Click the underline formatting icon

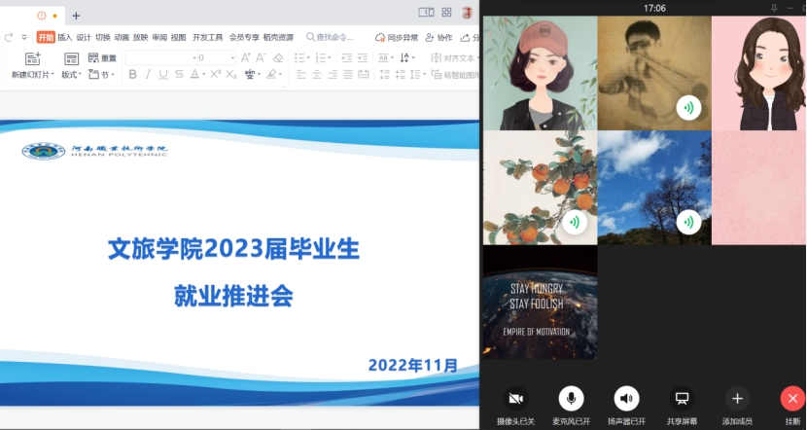(x=163, y=74)
